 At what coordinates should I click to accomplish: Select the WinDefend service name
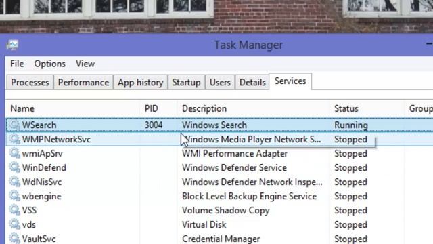point(44,167)
